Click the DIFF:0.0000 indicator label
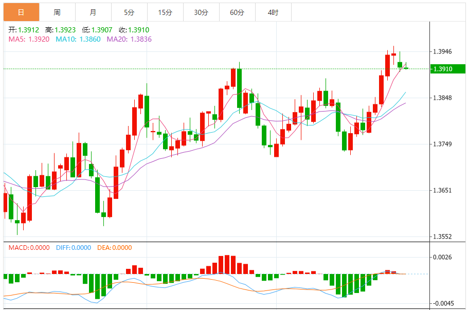 [x=74, y=248]
